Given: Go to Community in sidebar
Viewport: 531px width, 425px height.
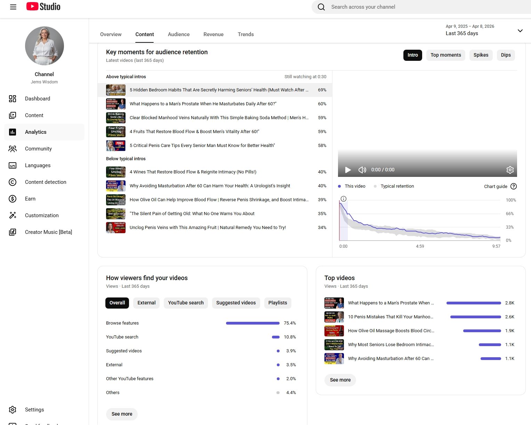Looking at the screenshot, I should click(x=38, y=149).
